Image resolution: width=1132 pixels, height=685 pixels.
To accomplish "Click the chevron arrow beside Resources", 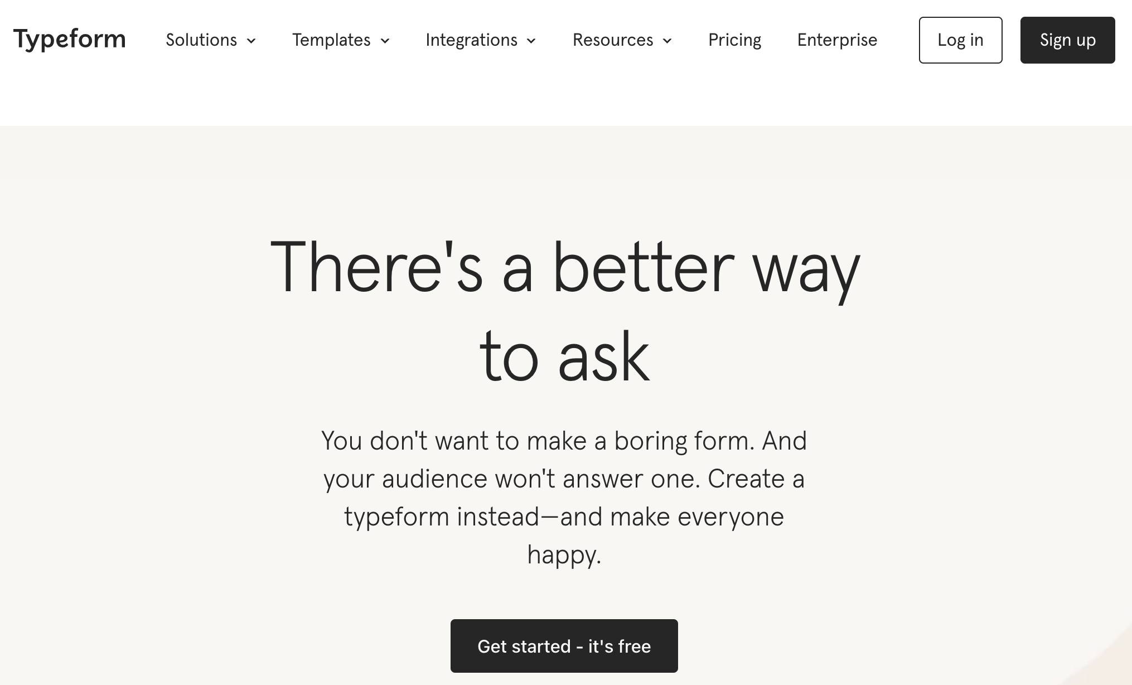I will click(667, 41).
